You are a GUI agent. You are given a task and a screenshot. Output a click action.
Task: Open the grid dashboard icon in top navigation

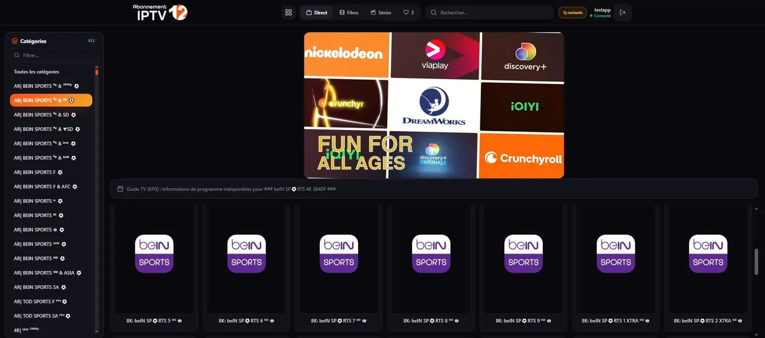[288, 12]
